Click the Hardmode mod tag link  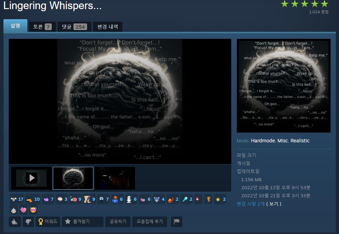pos(262,141)
